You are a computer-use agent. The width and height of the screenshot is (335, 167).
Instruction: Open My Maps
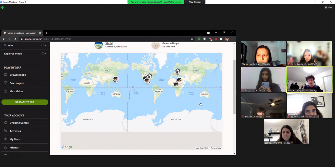pyautogui.click(x=15, y=139)
